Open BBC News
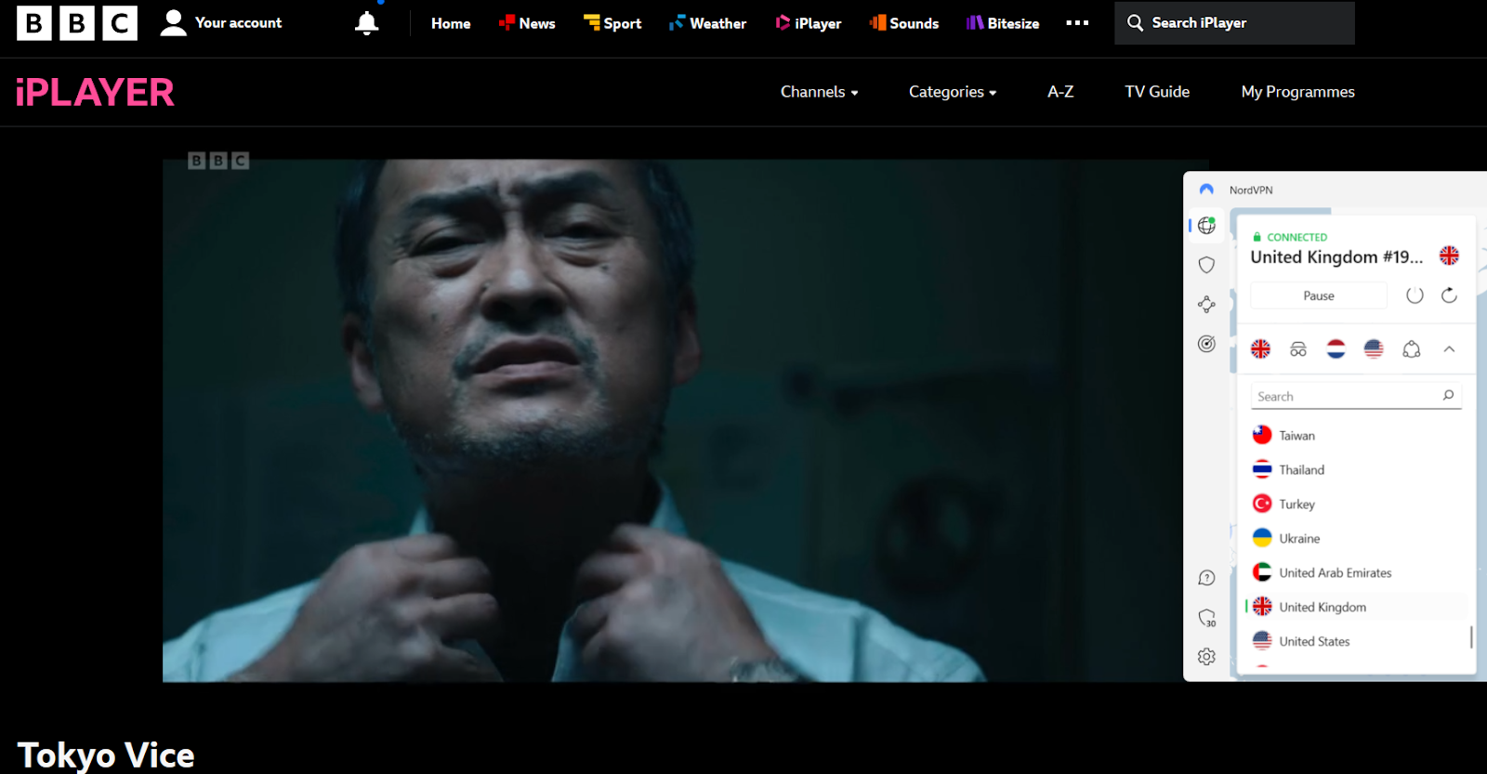Image resolution: width=1487 pixels, height=774 pixels. tap(527, 23)
